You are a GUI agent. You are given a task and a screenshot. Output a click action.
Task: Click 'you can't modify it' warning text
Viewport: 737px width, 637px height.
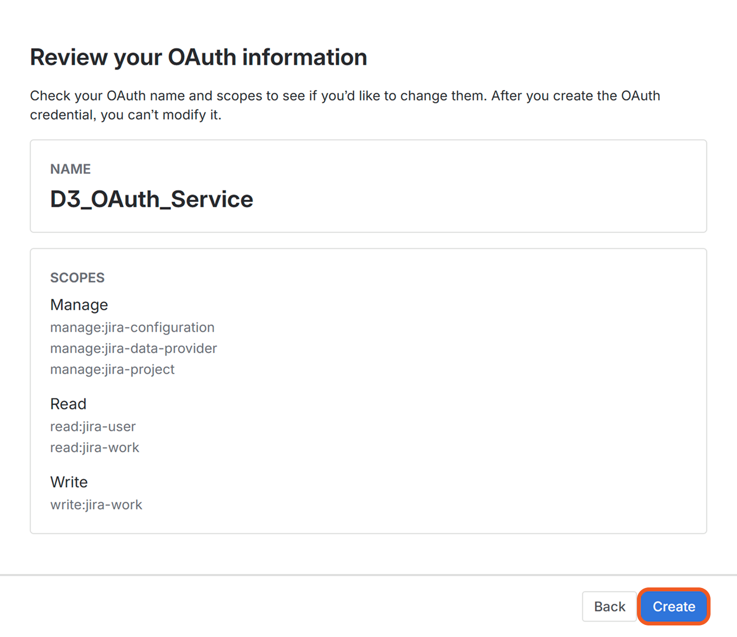point(161,115)
